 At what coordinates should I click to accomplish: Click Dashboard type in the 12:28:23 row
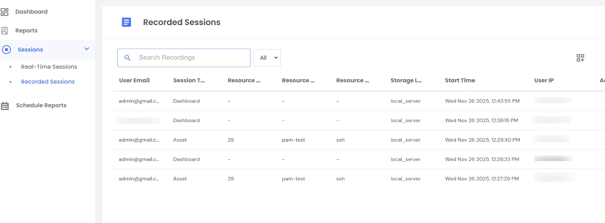pos(186,159)
